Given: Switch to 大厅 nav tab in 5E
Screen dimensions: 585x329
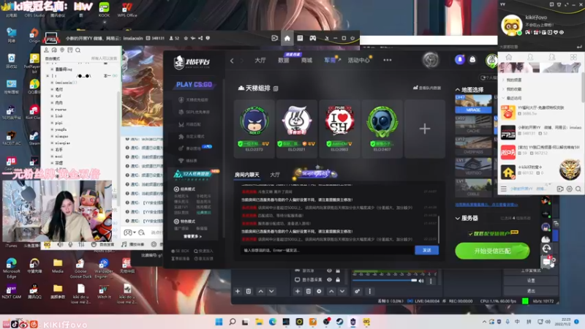Looking at the screenshot, I should [260, 60].
